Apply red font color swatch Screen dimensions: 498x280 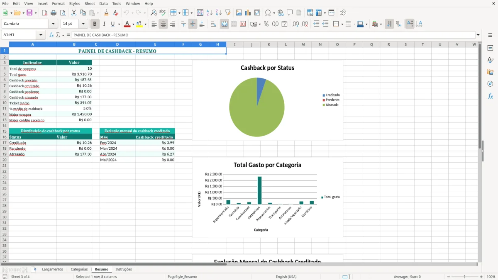coord(127,24)
